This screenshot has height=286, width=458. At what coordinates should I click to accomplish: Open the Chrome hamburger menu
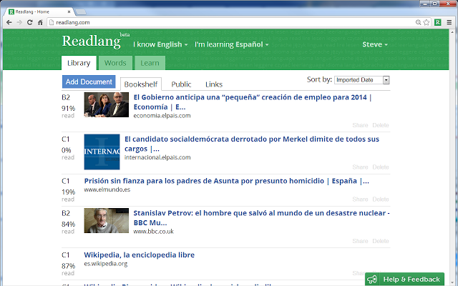(x=449, y=23)
